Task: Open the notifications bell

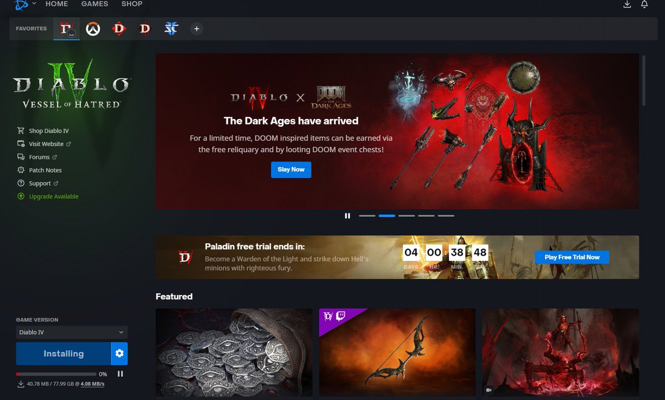Action: 644,4
